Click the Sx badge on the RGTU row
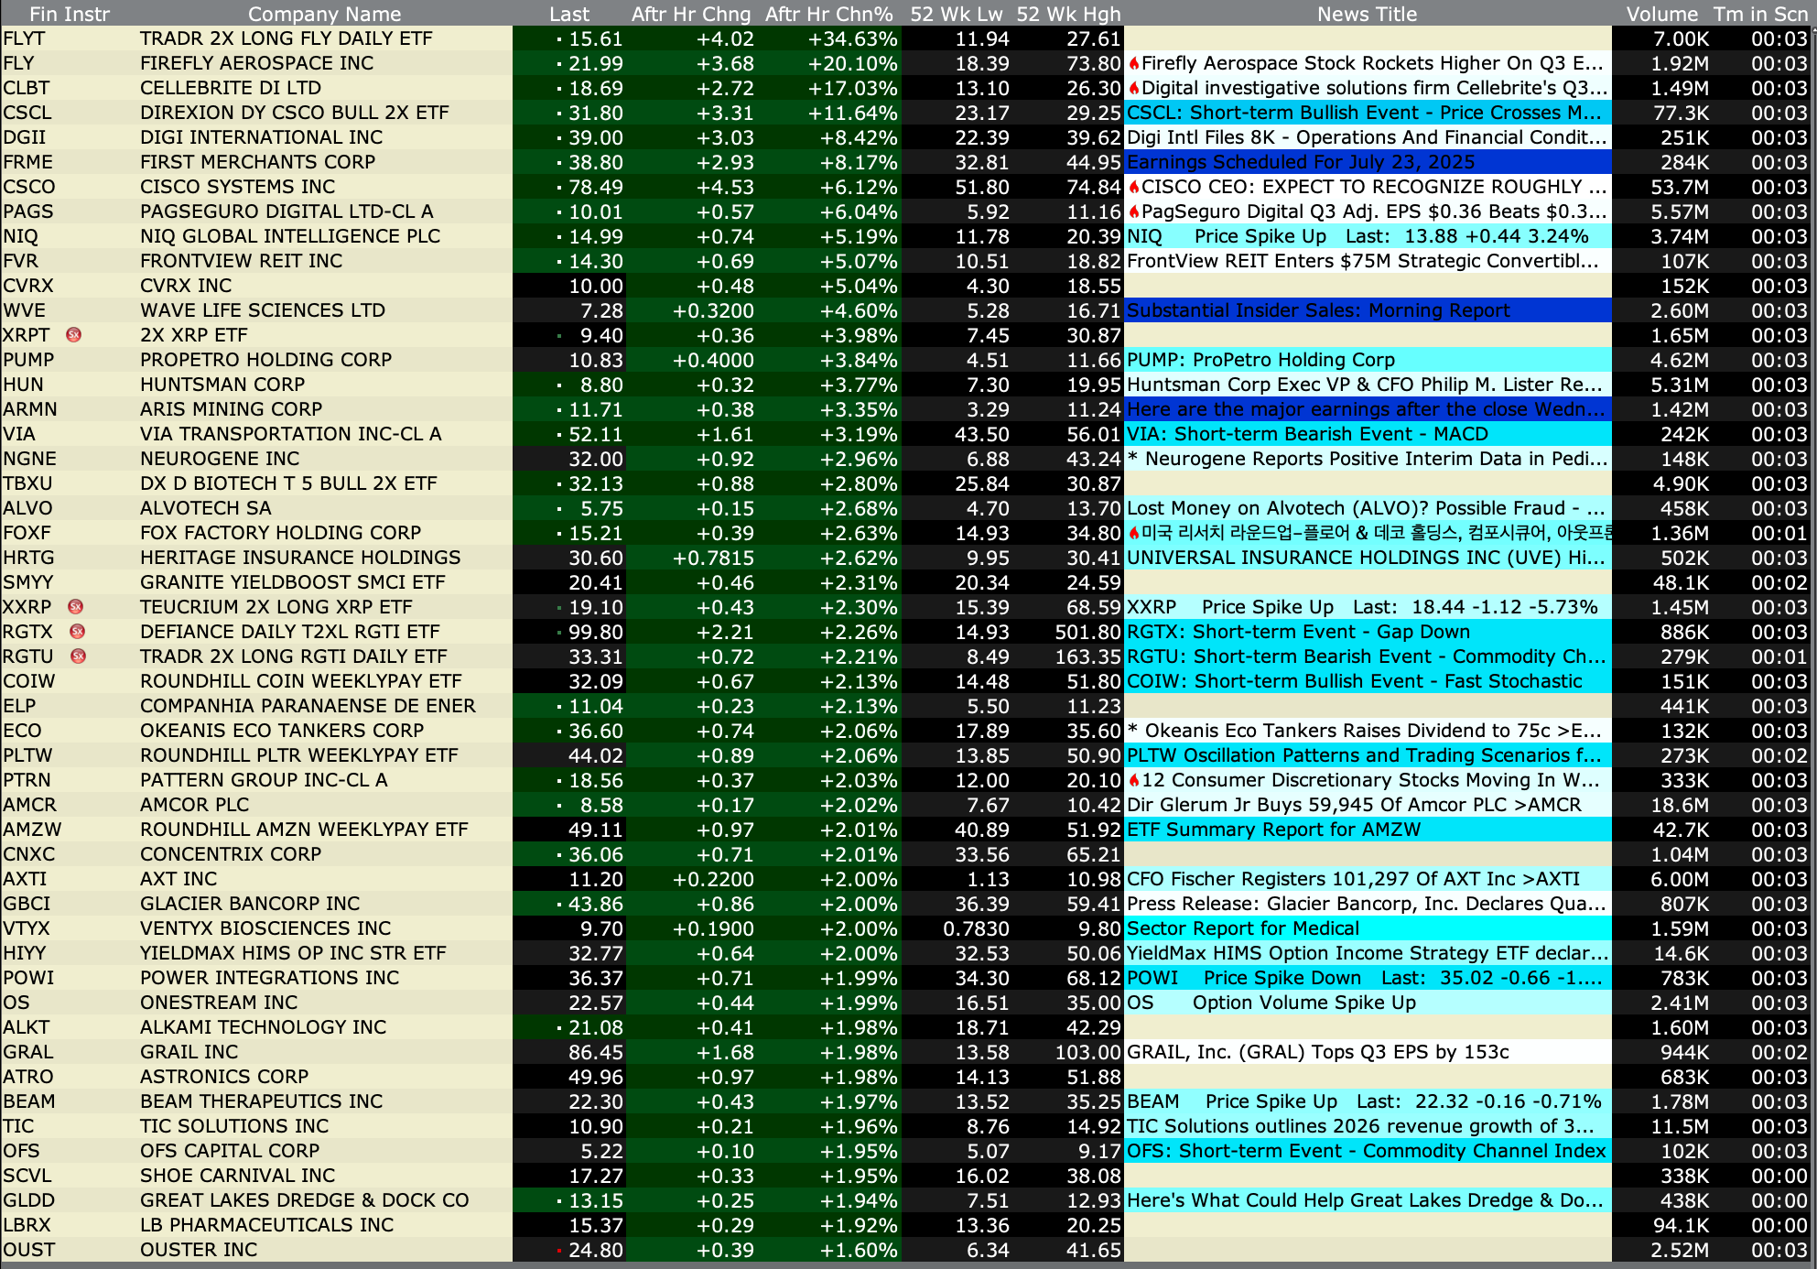 79,656
